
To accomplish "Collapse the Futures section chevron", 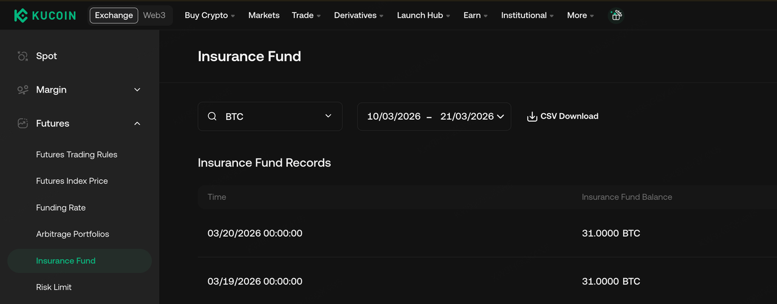I will pyautogui.click(x=137, y=124).
